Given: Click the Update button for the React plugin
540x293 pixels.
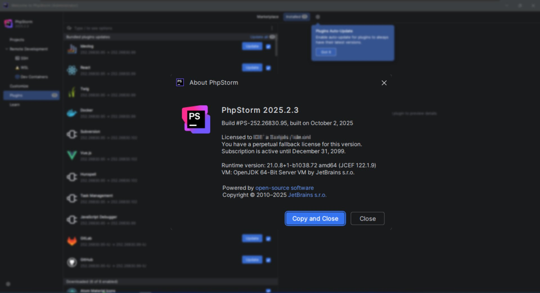Looking at the screenshot, I should (252, 68).
